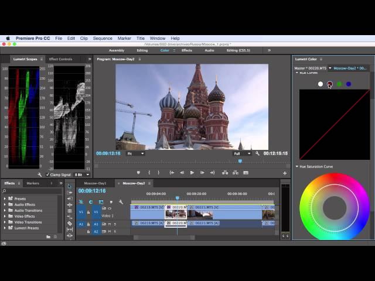The width and height of the screenshot is (375, 281).
Task: Select the Slip tool
Action: (x=70, y=229)
